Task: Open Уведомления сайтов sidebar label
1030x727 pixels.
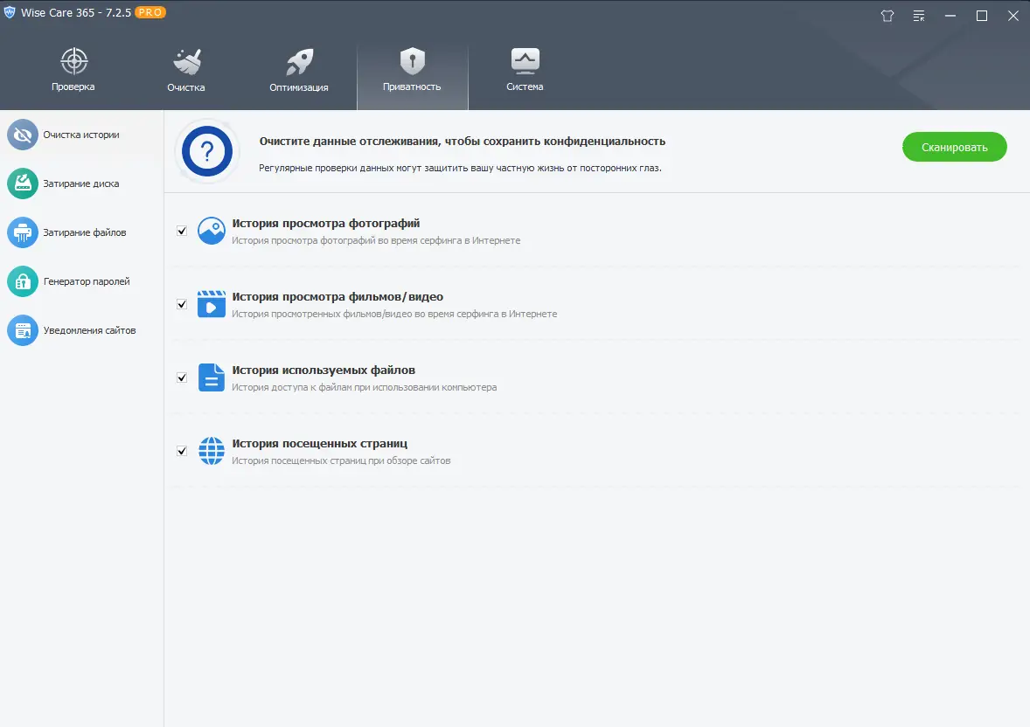Action: pos(90,330)
